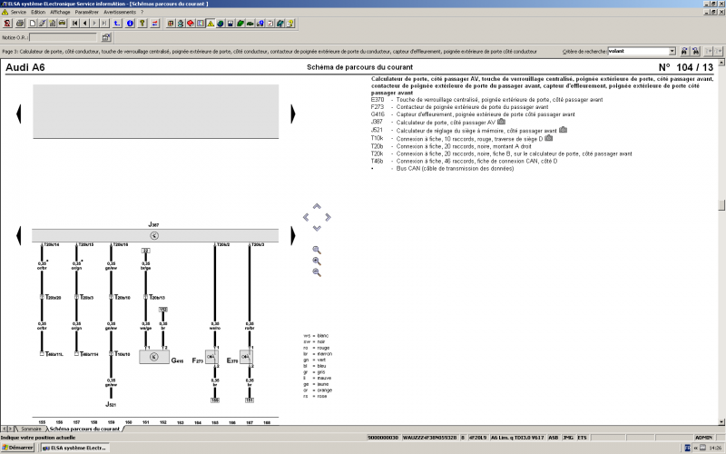Click the 'Audi A6' heading text

[25, 67]
